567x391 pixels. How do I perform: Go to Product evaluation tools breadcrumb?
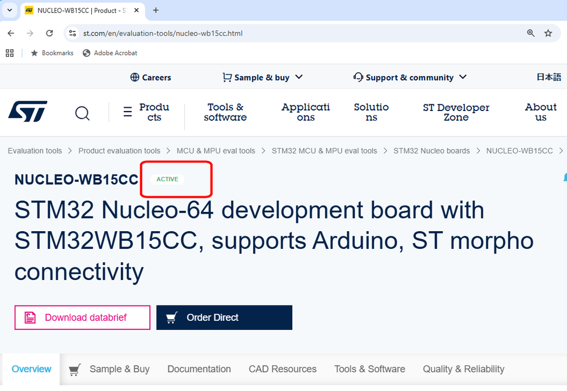(x=119, y=151)
